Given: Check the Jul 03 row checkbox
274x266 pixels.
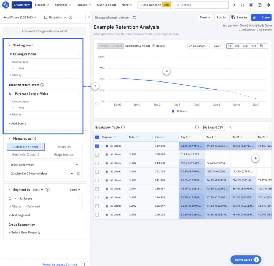Looking at the screenshot, I should (x=97, y=198).
